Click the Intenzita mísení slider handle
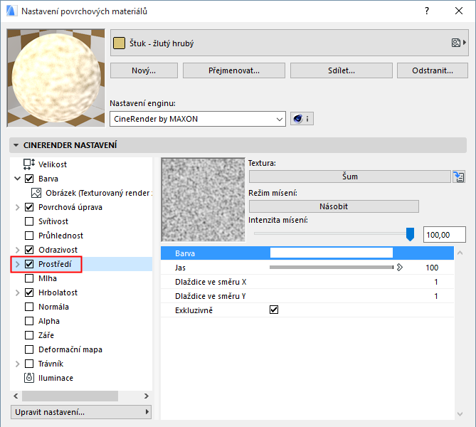 pos(410,234)
